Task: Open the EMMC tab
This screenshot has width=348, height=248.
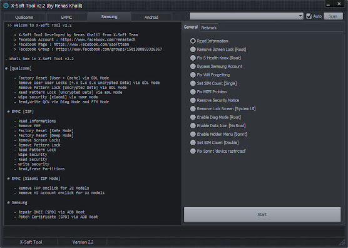Action: 66,17
